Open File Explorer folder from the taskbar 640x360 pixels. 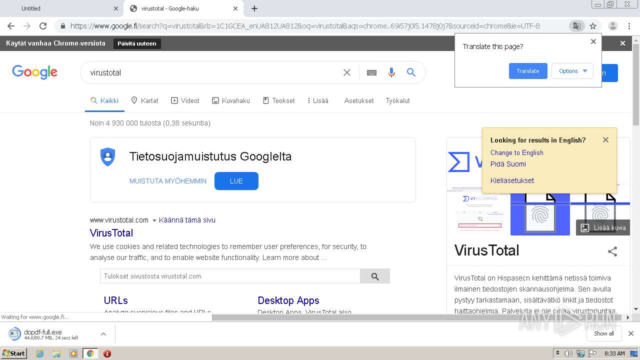point(56,353)
